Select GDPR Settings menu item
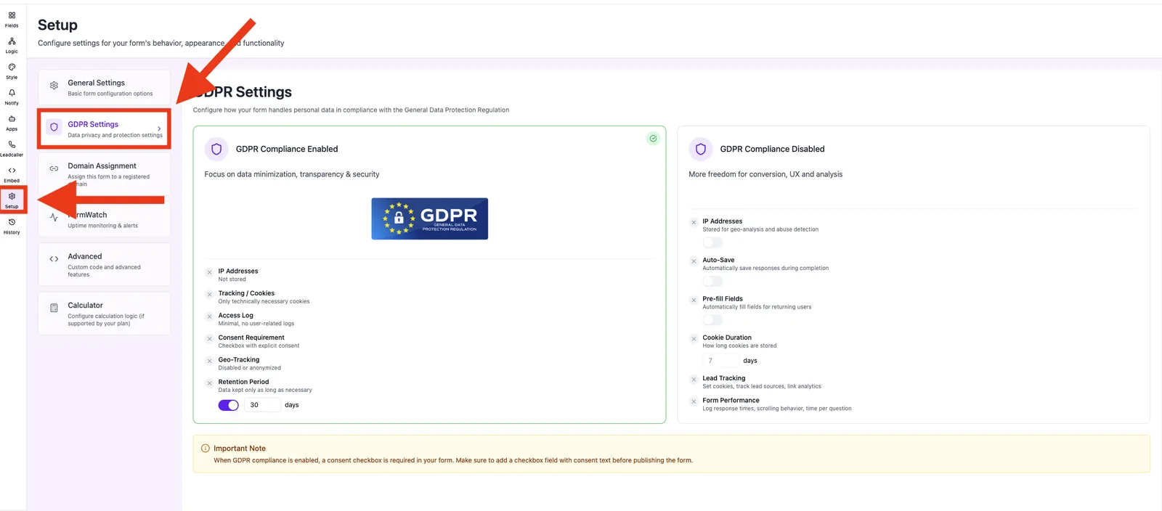Viewport: 1162px width, 511px height. tap(105, 129)
